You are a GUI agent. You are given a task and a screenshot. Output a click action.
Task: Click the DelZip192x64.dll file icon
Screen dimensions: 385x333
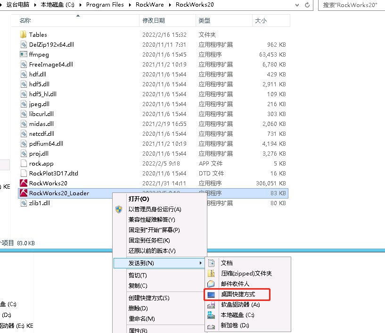[x=24, y=44]
